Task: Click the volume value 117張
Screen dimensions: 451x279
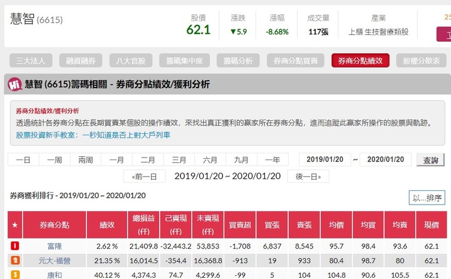Action: (x=318, y=32)
